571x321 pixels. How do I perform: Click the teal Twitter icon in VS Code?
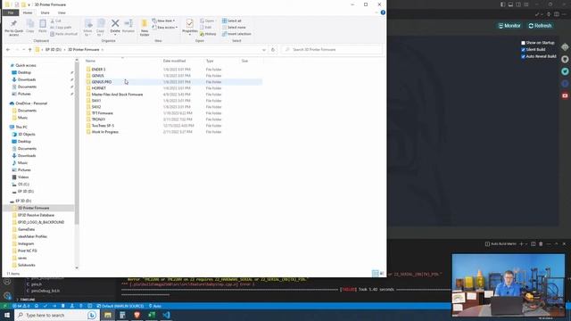(565, 71)
